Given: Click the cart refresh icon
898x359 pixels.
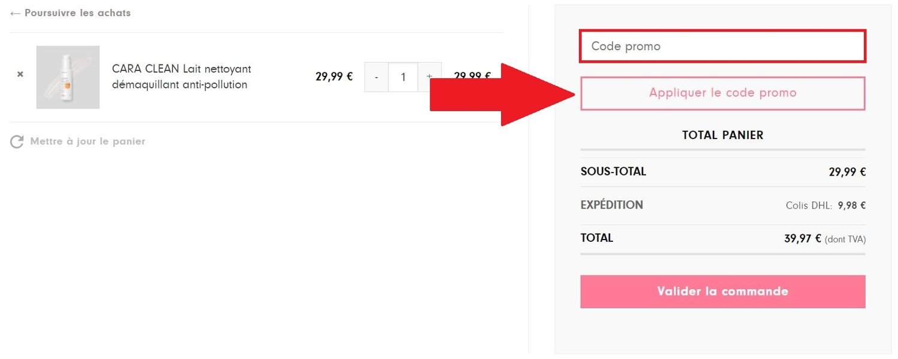Looking at the screenshot, I should click(x=16, y=140).
